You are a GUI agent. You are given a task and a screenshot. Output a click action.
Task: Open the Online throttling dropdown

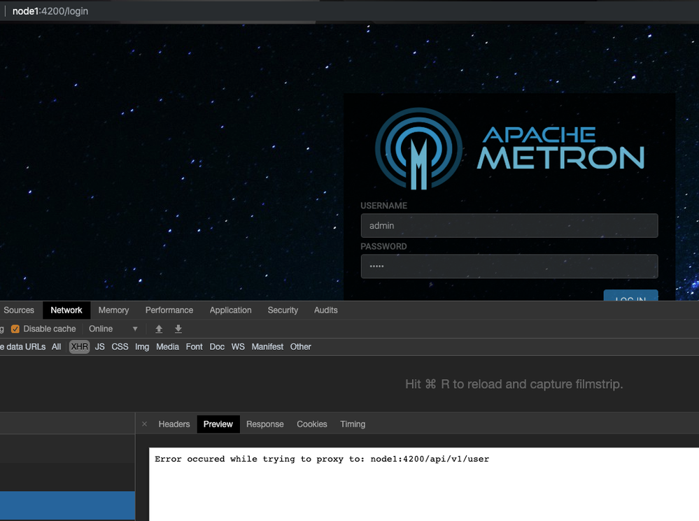tap(113, 329)
